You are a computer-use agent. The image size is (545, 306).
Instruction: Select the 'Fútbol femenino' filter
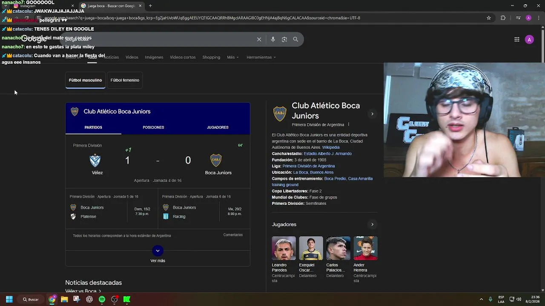pos(125,80)
